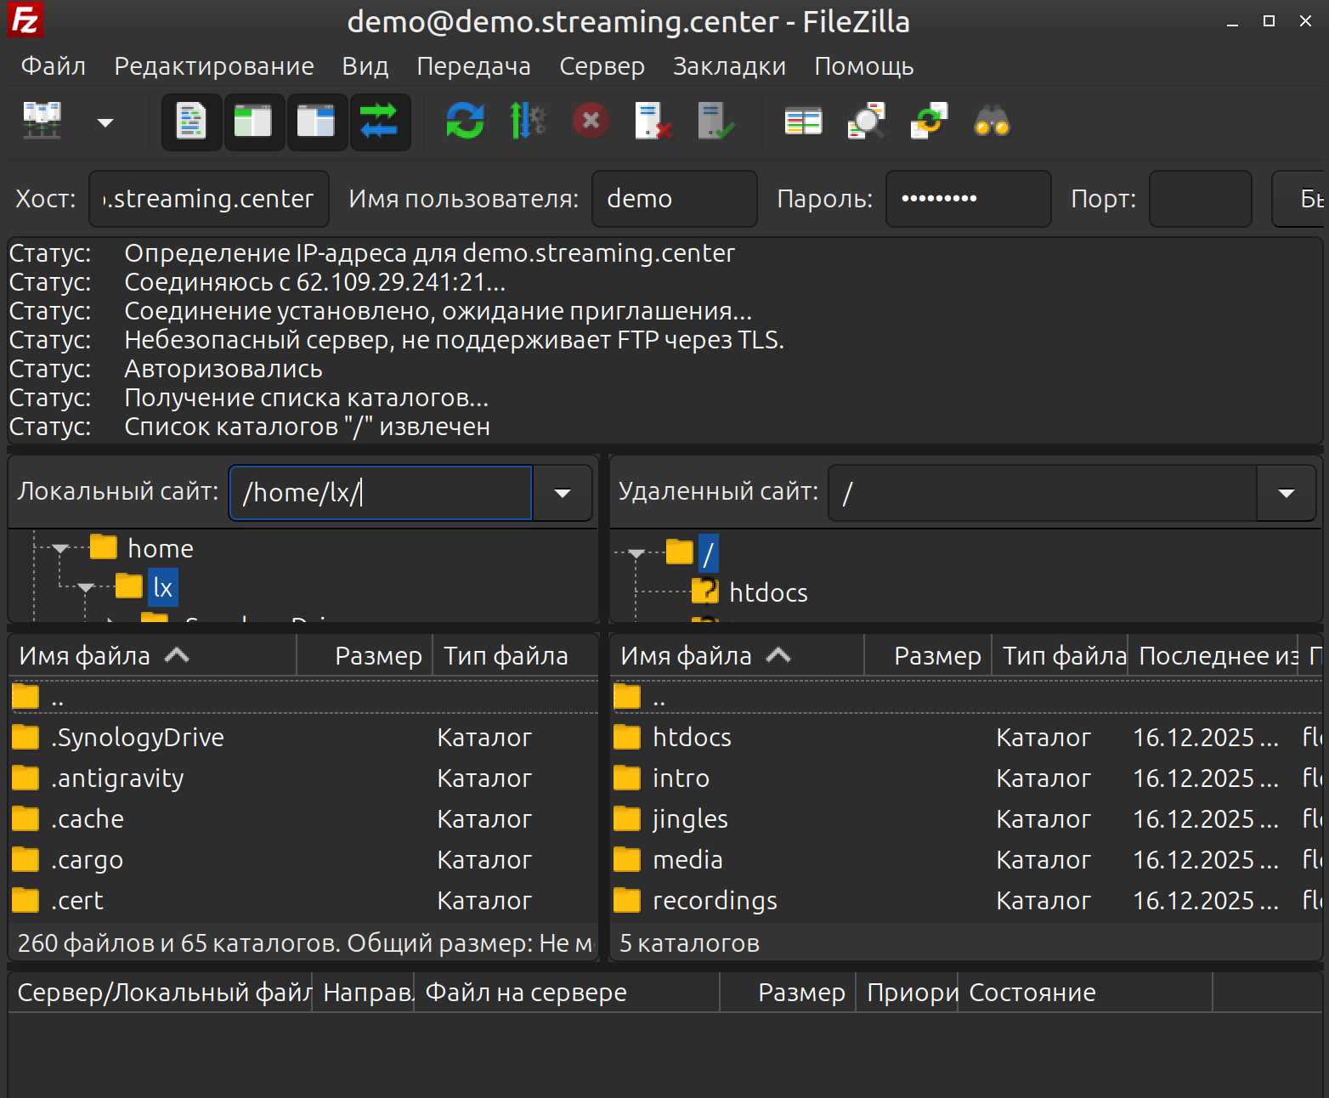Viewport: 1329px width, 1098px height.
Task: Toggle the message log display
Action: point(191,122)
